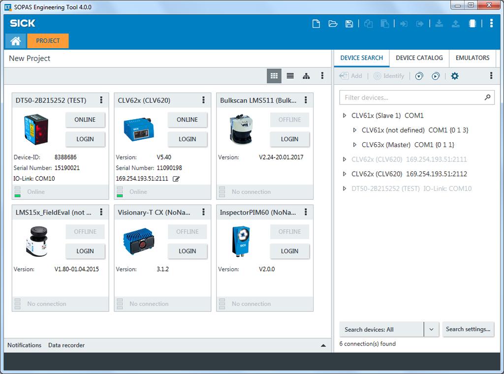Switch to DEVICE SEARCH tab
Screen dimensions: 504x374
pos(362,58)
